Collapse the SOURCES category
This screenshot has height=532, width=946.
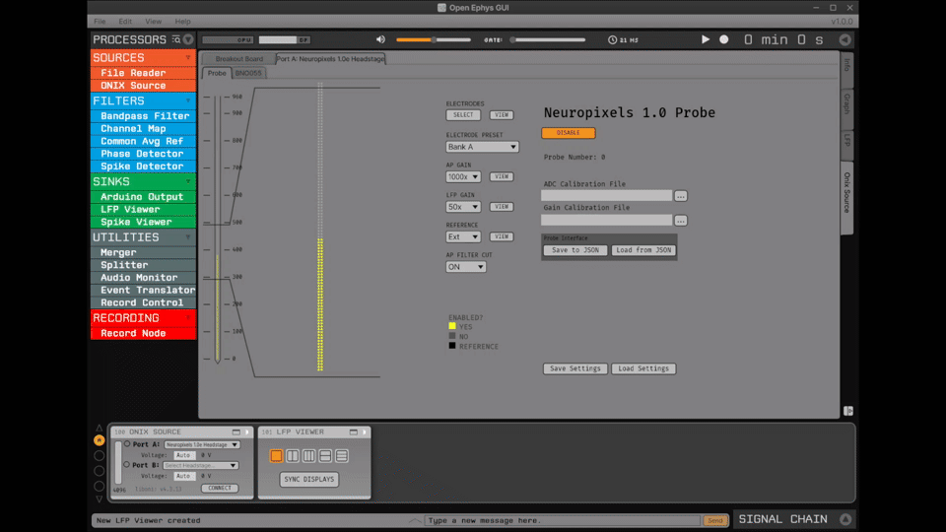coord(187,58)
